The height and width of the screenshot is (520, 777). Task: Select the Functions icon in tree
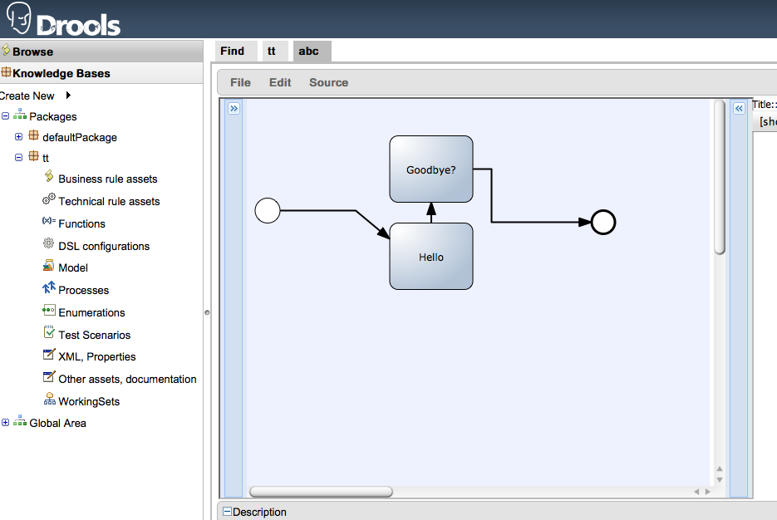click(49, 223)
